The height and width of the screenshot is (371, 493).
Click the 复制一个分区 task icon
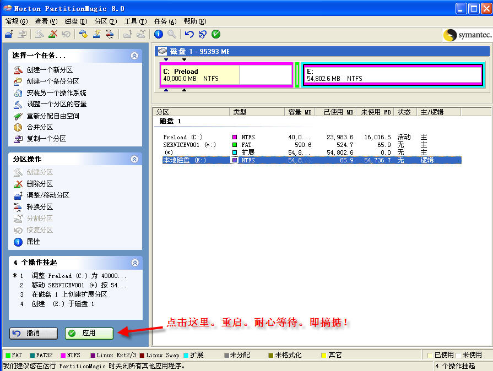[18, 139]
